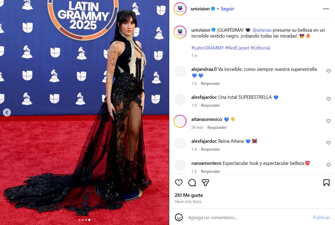
Task: Like naroamontero's comment heart
Action: coord(328,165)
